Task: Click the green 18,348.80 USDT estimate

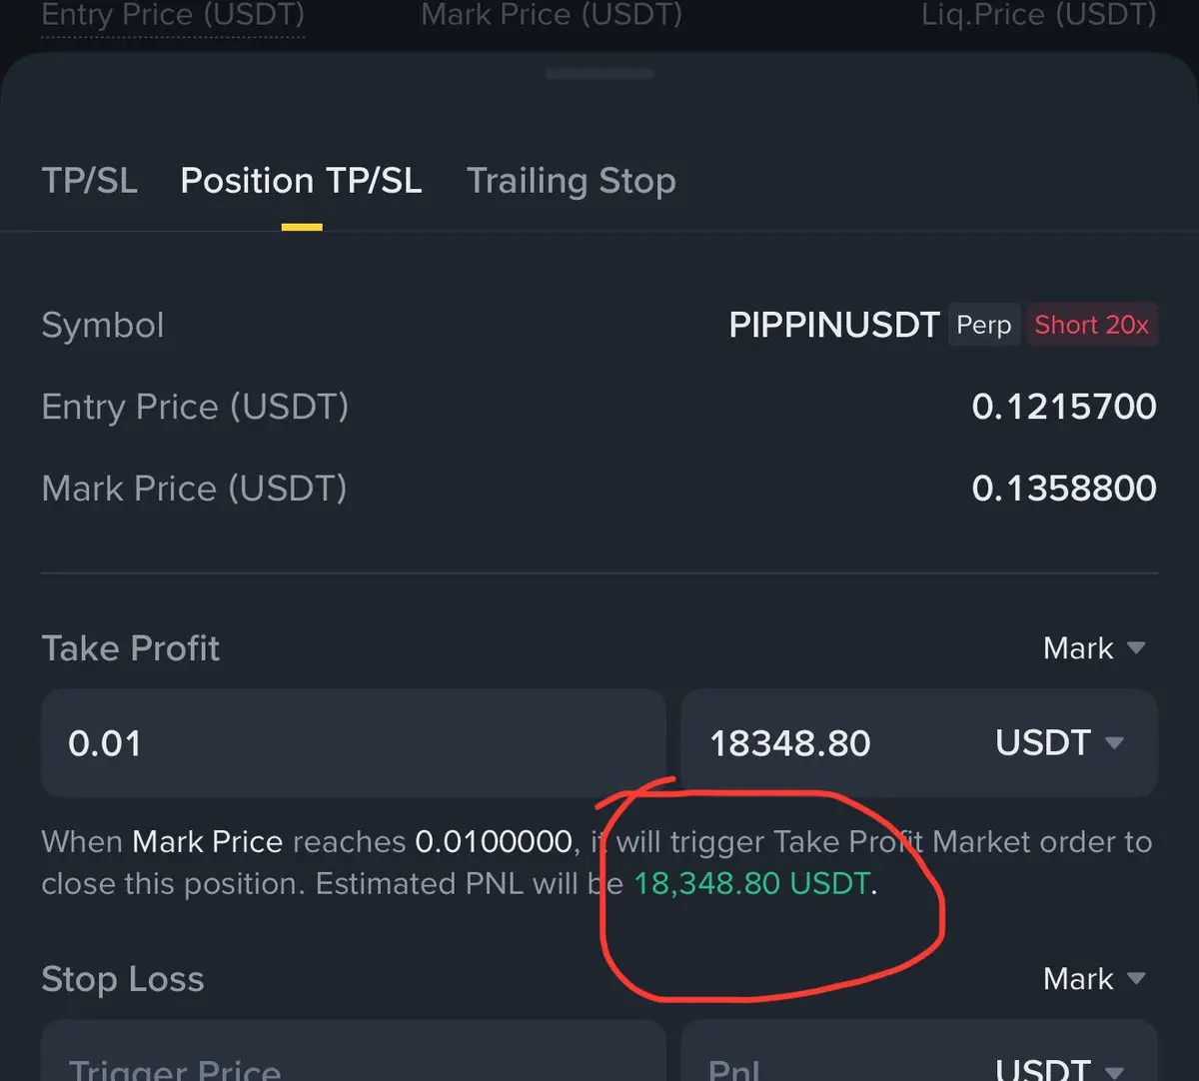Action: [753, 884]
